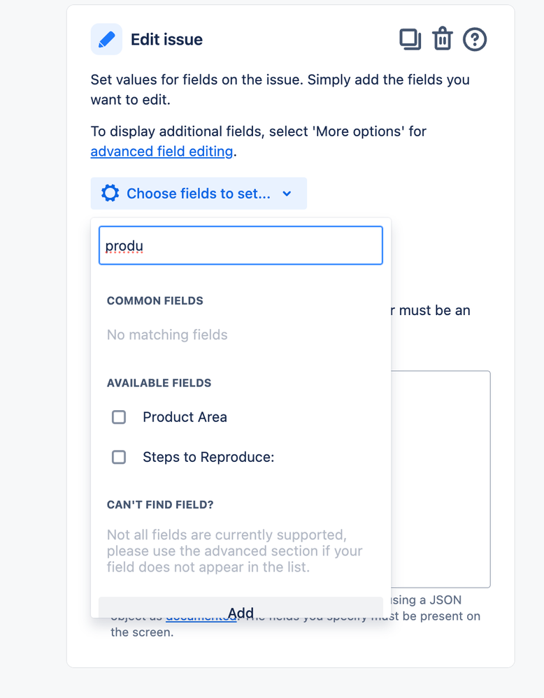Open the Choose fields to set dropdown
The height and width of the screenshot is (698, 544).
(199, 194)
